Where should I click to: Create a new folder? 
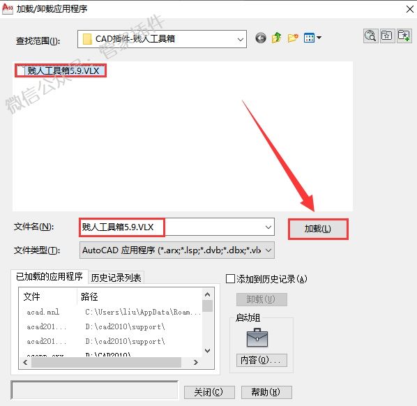point(293,38)
